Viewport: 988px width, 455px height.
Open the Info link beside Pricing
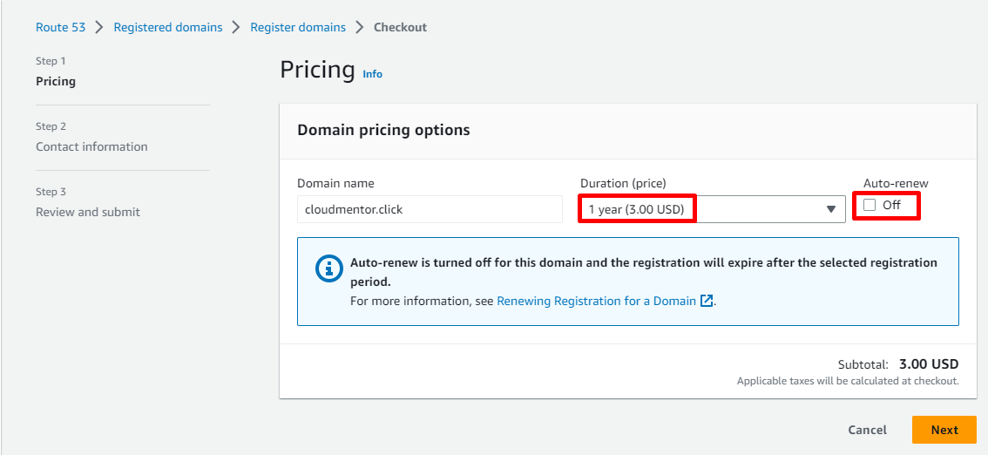pyautogui.click(x=372, y=74)
